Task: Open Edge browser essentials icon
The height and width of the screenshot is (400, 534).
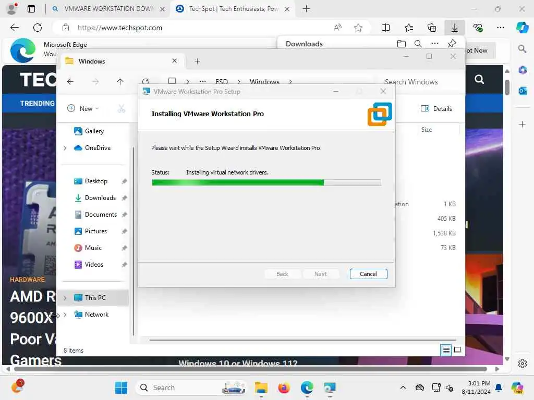Action: (x=478, y=28)
